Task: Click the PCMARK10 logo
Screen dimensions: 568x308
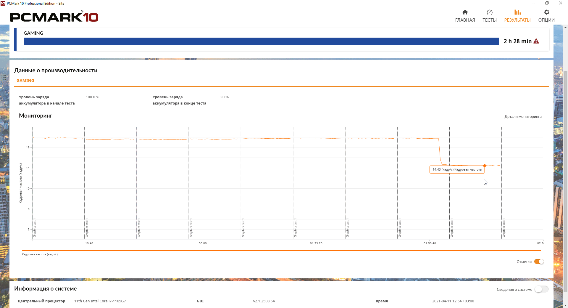Action: [x=54, y=17]
